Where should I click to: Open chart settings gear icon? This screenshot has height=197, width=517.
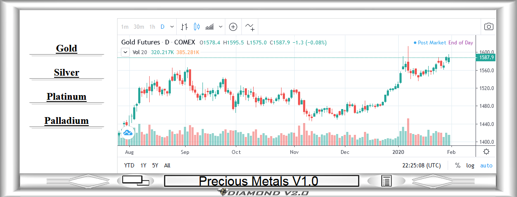(x=487, y=152)
